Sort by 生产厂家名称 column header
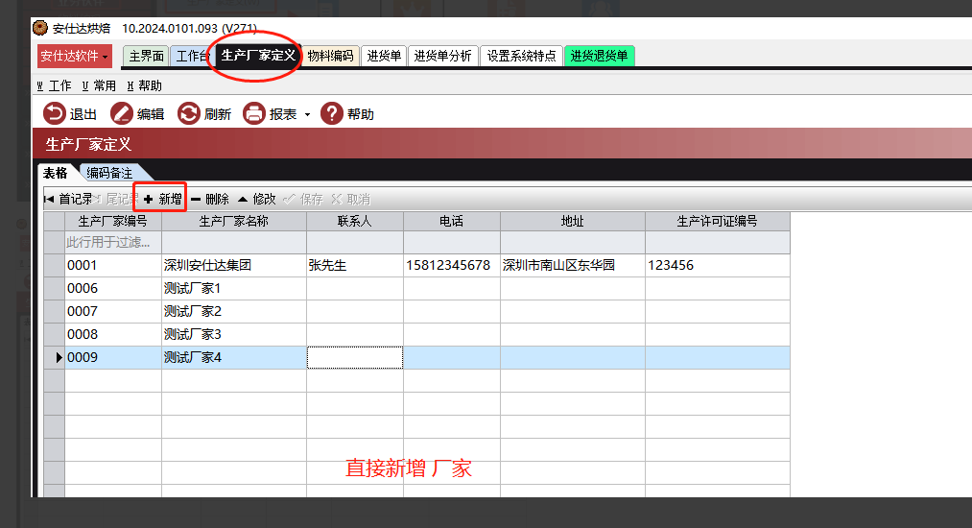The height and width of the screenshot is (528, 972). 234,222
